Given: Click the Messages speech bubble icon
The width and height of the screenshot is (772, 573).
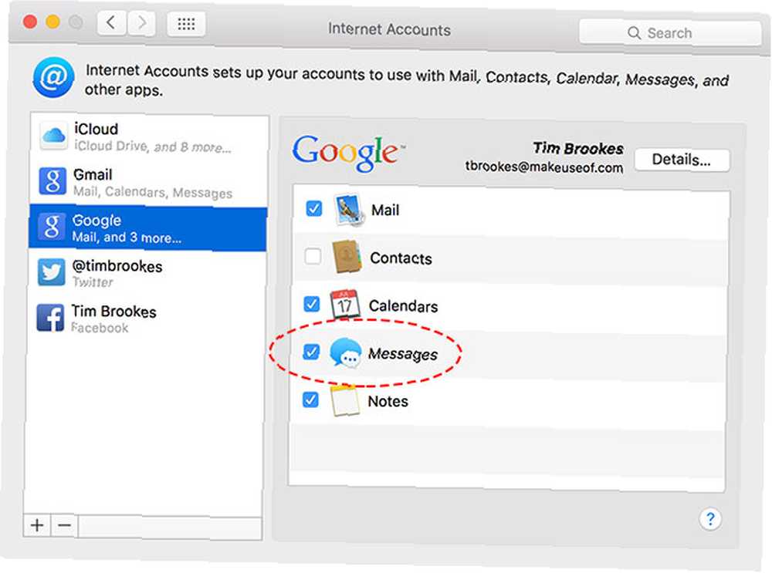Looking at the screenshot, I should point(345,352).
